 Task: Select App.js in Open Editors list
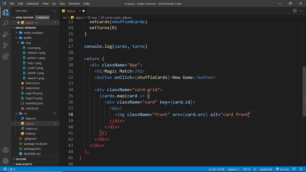coord(35,22)
